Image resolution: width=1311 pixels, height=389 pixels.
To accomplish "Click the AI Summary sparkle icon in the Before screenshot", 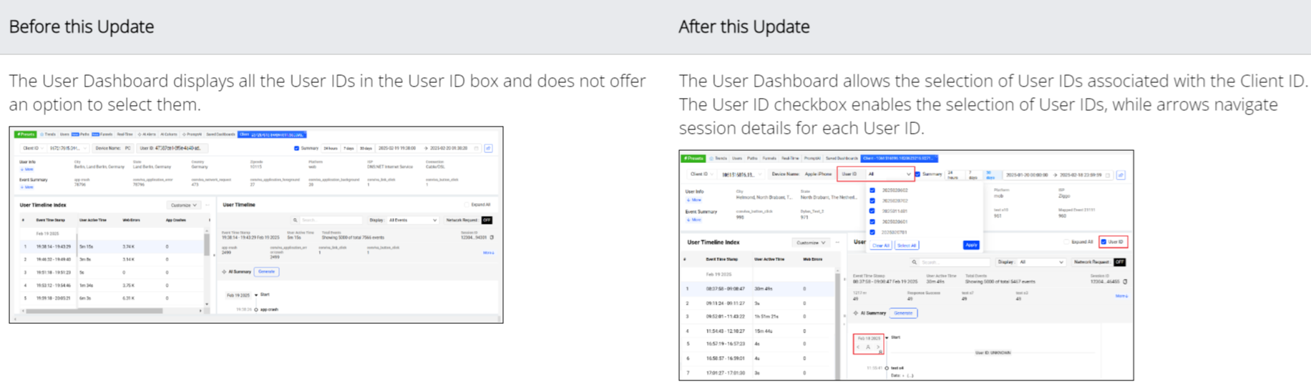I will pos(224,272).
